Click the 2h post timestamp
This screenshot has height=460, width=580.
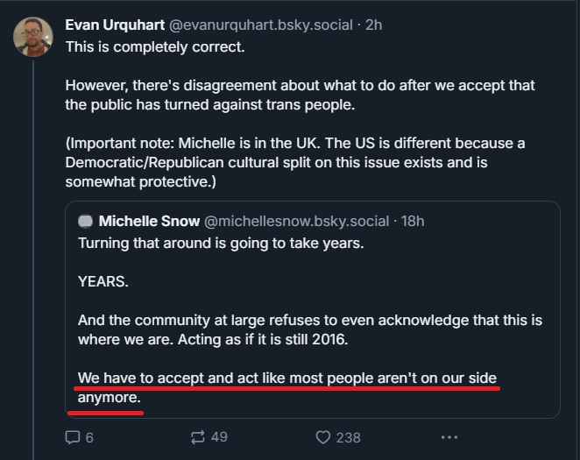[373, 25]
